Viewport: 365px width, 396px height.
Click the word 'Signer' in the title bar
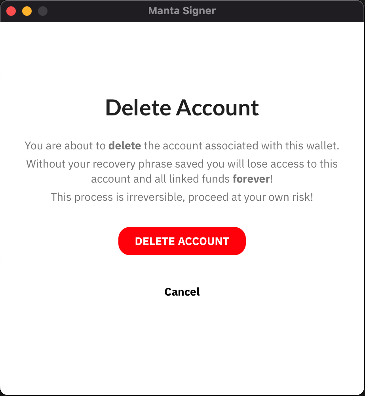199,11
